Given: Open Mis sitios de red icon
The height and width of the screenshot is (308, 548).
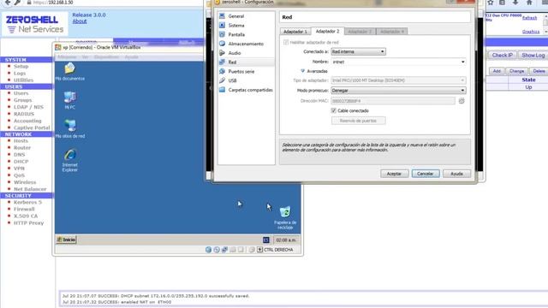Looking at the screenshot, I should (x=70, y=128).
